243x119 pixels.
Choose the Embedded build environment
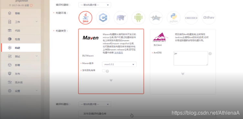pos(191,18)
